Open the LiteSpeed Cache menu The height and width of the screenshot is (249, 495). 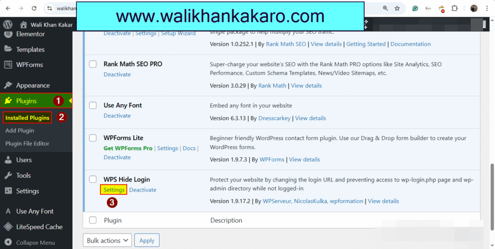point(39,227)
